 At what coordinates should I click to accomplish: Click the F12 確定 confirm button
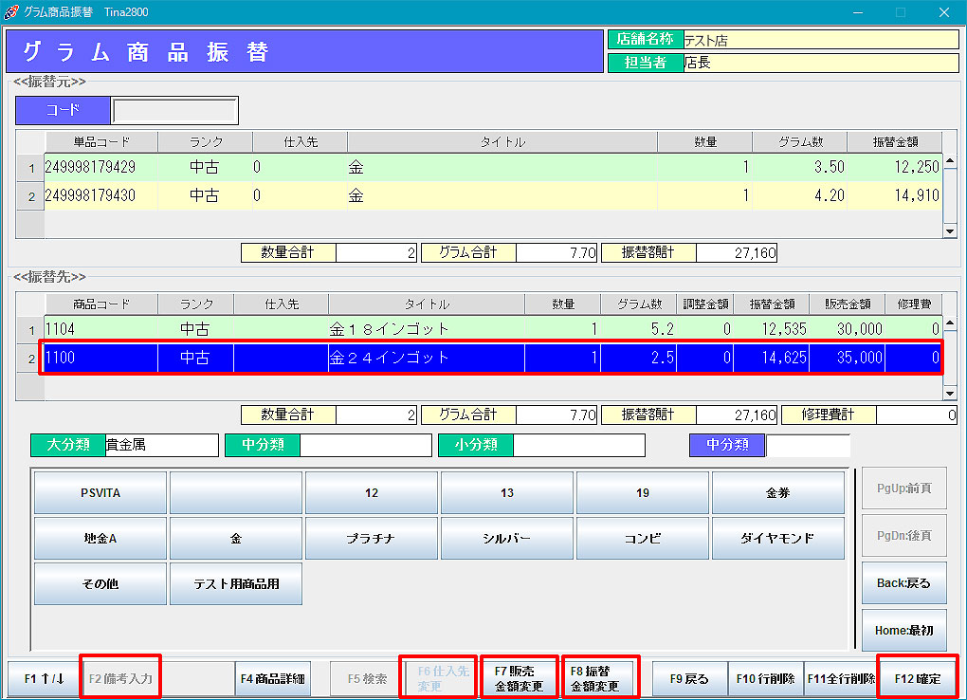(x=917, y=678)
